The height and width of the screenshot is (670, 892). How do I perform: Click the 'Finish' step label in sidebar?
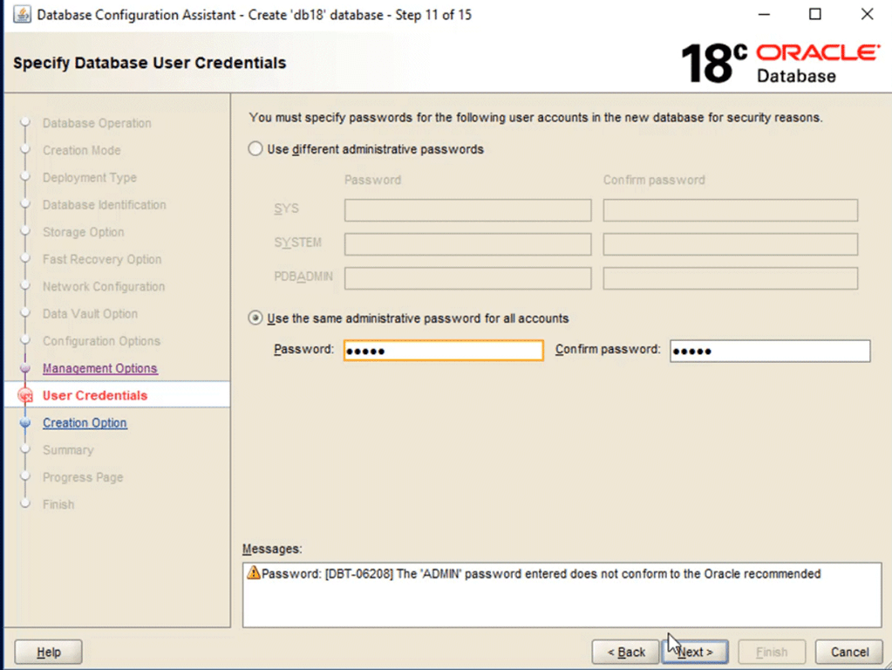pyautogui.click(x=58, y=504)
